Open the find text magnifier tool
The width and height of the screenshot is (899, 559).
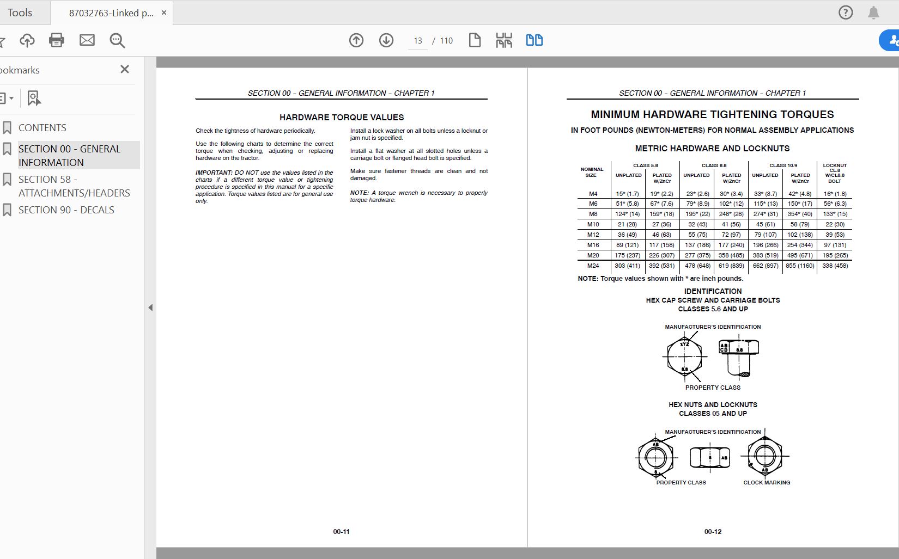point(117,40)
